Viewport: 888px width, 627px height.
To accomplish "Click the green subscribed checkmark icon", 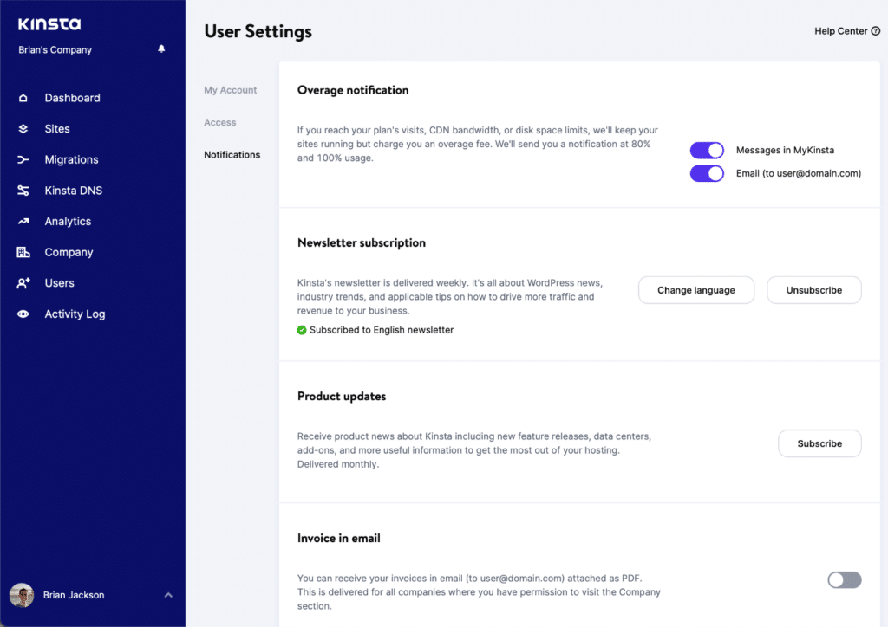I will click(x=302, y=330).
